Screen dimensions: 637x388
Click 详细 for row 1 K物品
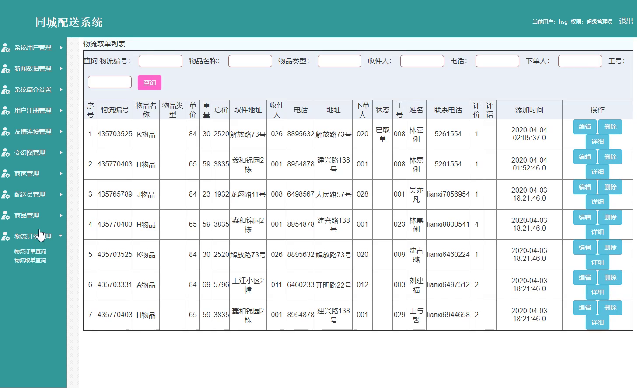(x=598, y=142)
